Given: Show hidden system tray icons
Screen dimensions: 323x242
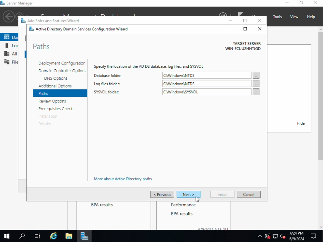Looking at the screenshot, I should click(260, 236).
